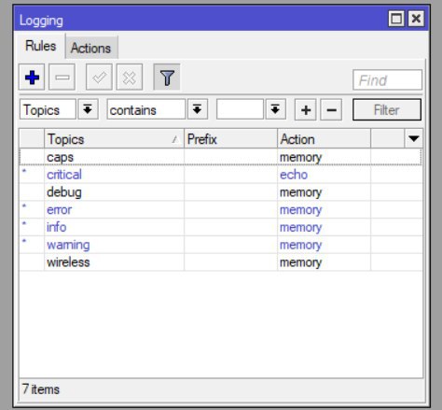Image resolution: width=442 pixels, height=410 pixels.
Task: Select the critical rule row
Action: pos(221,175)
